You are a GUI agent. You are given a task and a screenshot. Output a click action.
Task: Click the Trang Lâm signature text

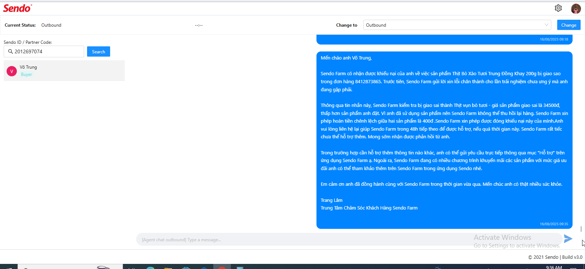331,200
